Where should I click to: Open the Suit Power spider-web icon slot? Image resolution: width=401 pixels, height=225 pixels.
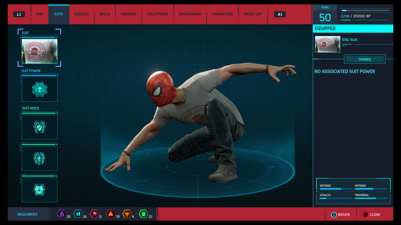40,89
